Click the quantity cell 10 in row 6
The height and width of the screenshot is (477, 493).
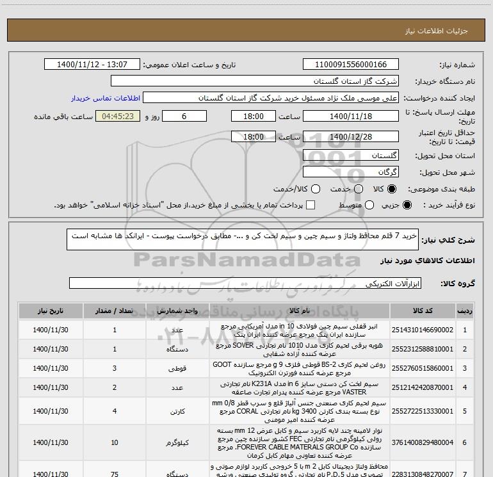coord(115,442)
